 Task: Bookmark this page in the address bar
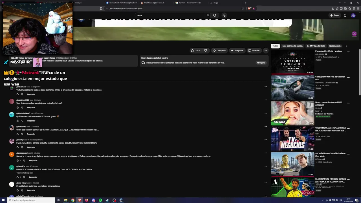point(101,8)
